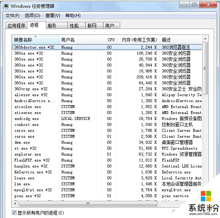Click the horizontal scrollbar thumb
Screen dimensions: 220x218
88,204
